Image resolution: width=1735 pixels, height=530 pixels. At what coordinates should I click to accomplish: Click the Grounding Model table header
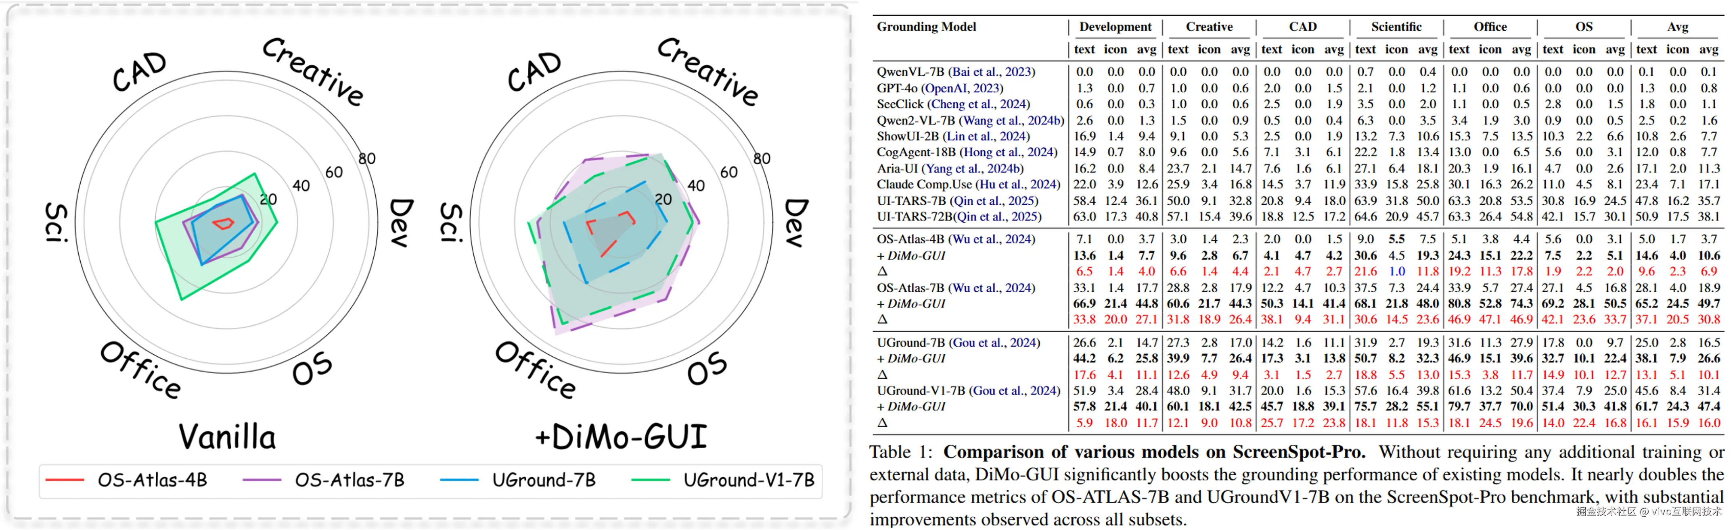click(926, 27)
